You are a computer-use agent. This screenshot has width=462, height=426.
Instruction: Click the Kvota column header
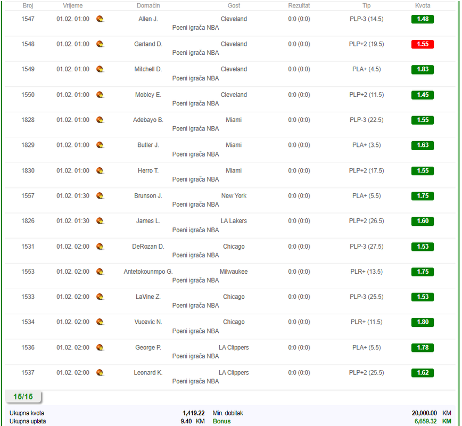(423, 6)
